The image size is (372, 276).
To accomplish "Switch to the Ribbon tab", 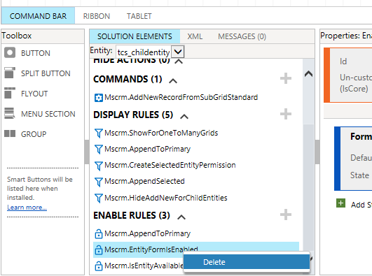I will [x=96, y=16].
